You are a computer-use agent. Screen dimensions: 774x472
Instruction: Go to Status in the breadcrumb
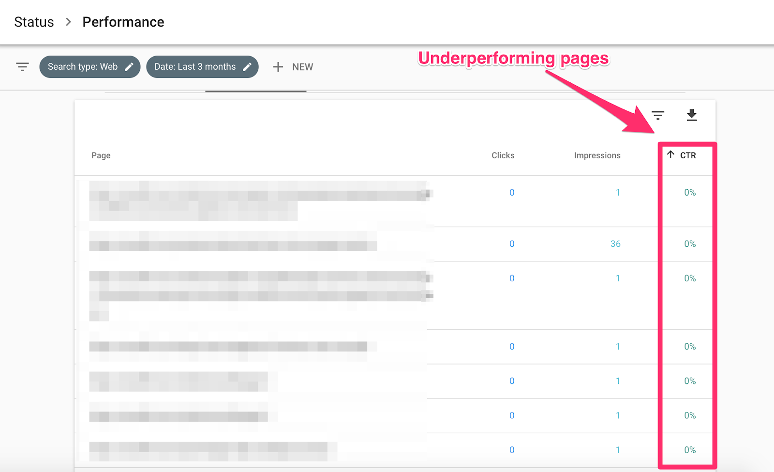click(x=34, y=22)
